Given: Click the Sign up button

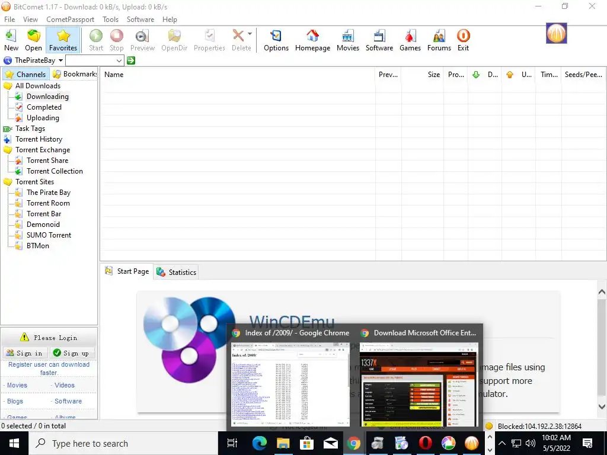Looking at the screenshot, I should click(x=72, y=353).
